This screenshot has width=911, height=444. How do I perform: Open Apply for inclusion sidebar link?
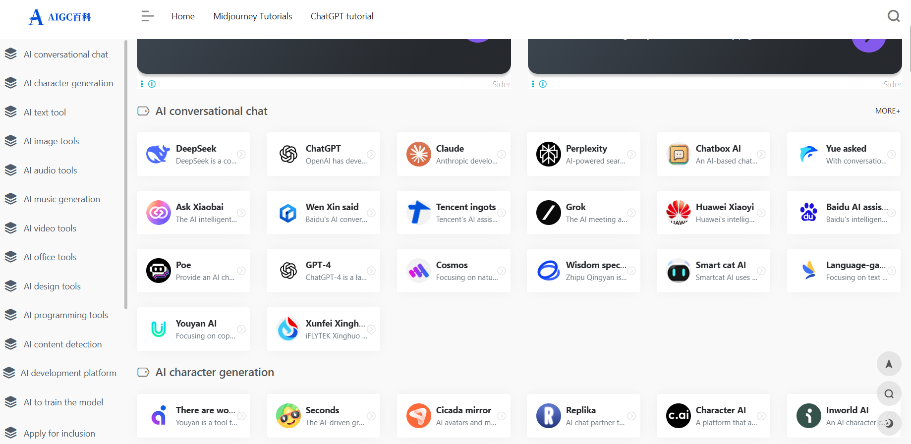click(x=59, y=434)
